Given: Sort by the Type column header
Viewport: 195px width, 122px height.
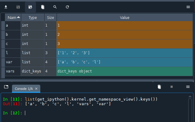Looking at the screenshot, I should 33,17.
